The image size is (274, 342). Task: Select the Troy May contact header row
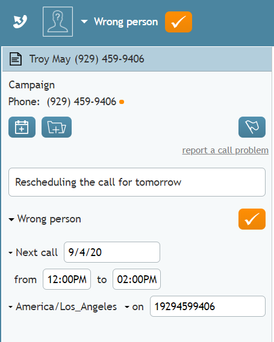137,59
